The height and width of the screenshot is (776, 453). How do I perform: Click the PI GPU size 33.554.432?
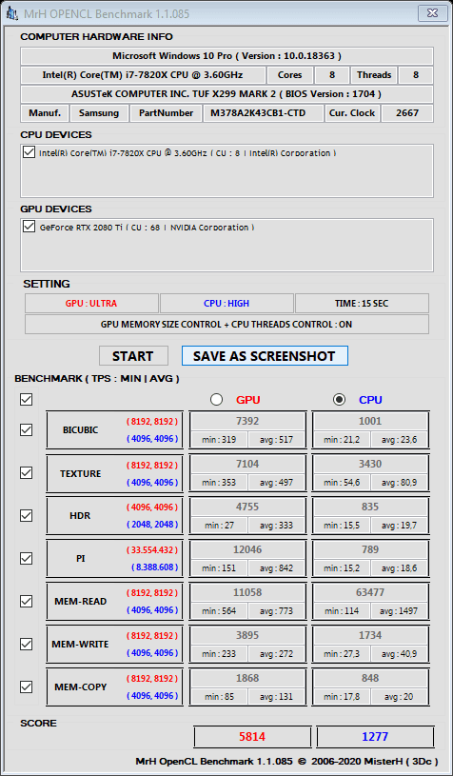(152, 549)
